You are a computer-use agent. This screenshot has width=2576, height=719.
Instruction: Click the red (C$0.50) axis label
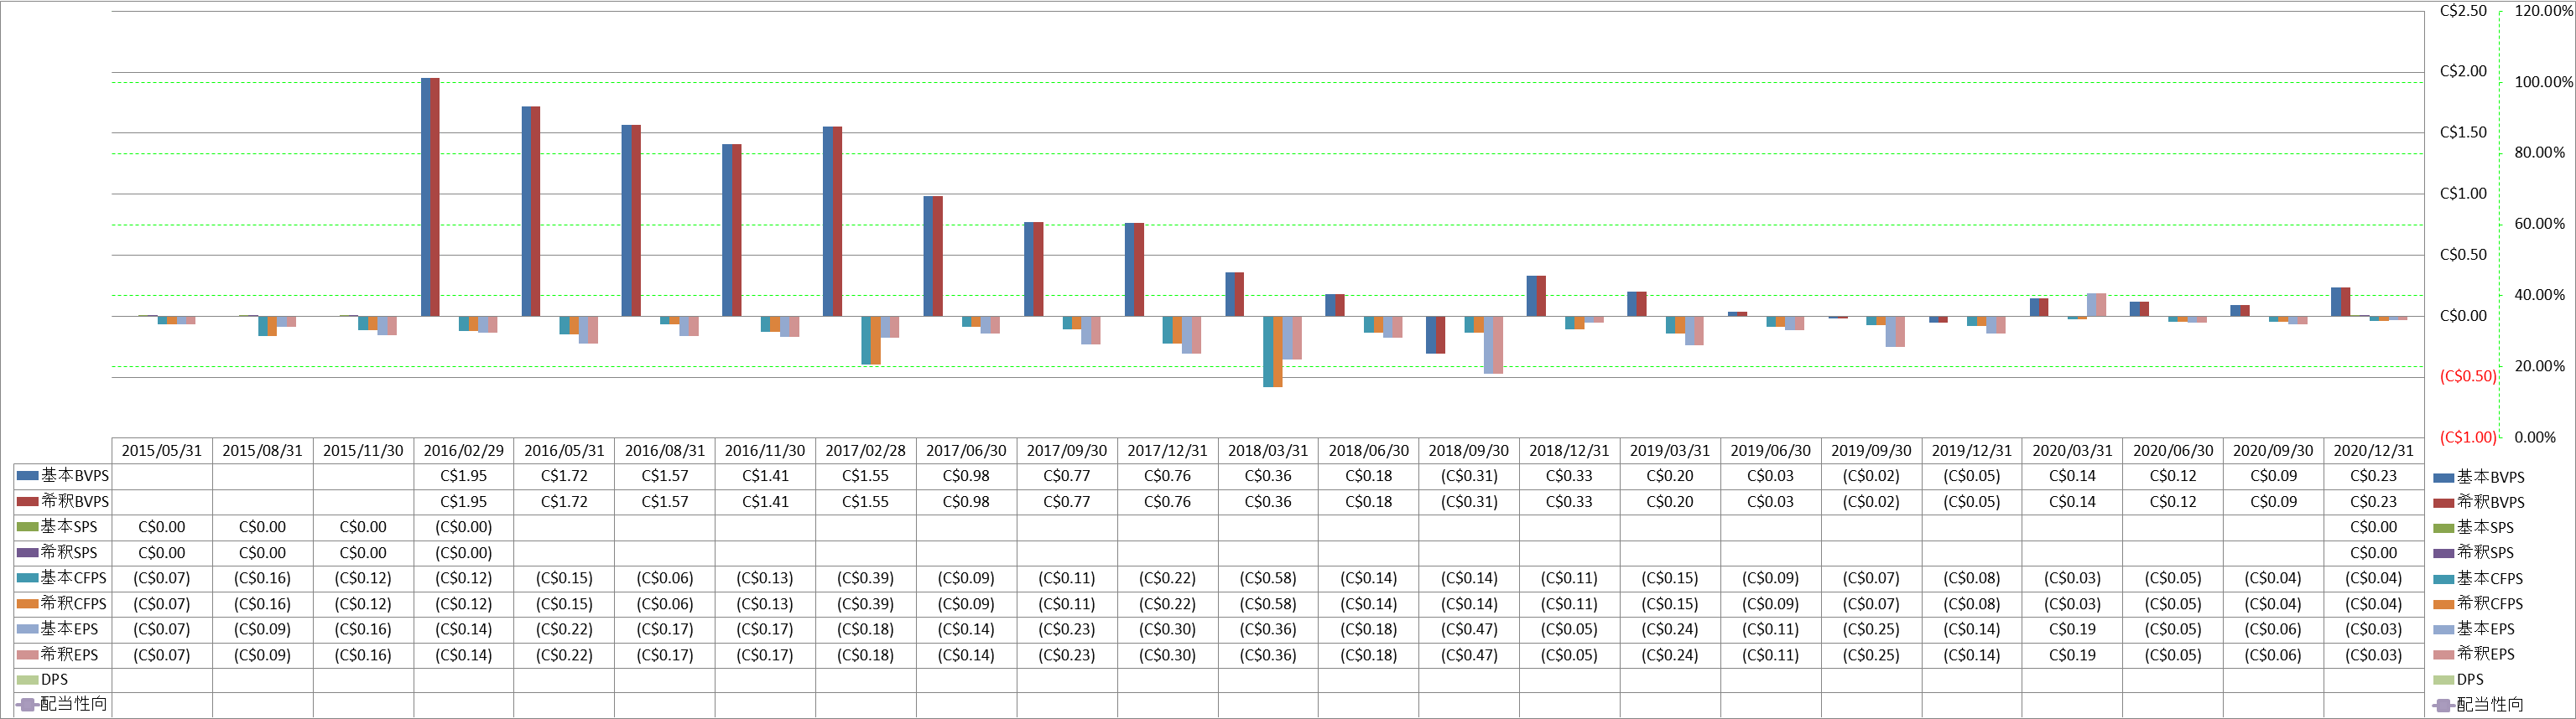[x=2468, y=376]
